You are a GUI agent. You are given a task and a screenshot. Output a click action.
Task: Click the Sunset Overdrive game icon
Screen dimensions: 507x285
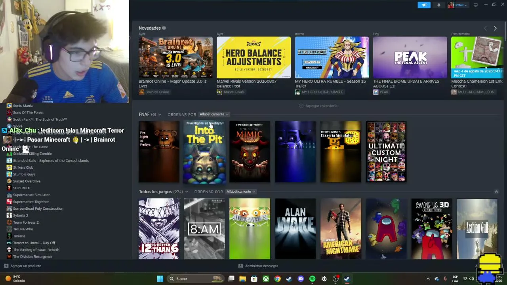point(9,181)
